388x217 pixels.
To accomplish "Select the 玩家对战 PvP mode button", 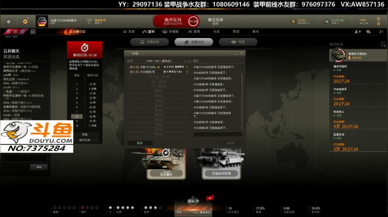I will click(x=194, y=42).
